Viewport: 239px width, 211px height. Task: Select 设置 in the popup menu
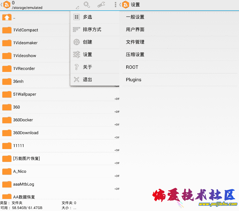coord(88,54)
